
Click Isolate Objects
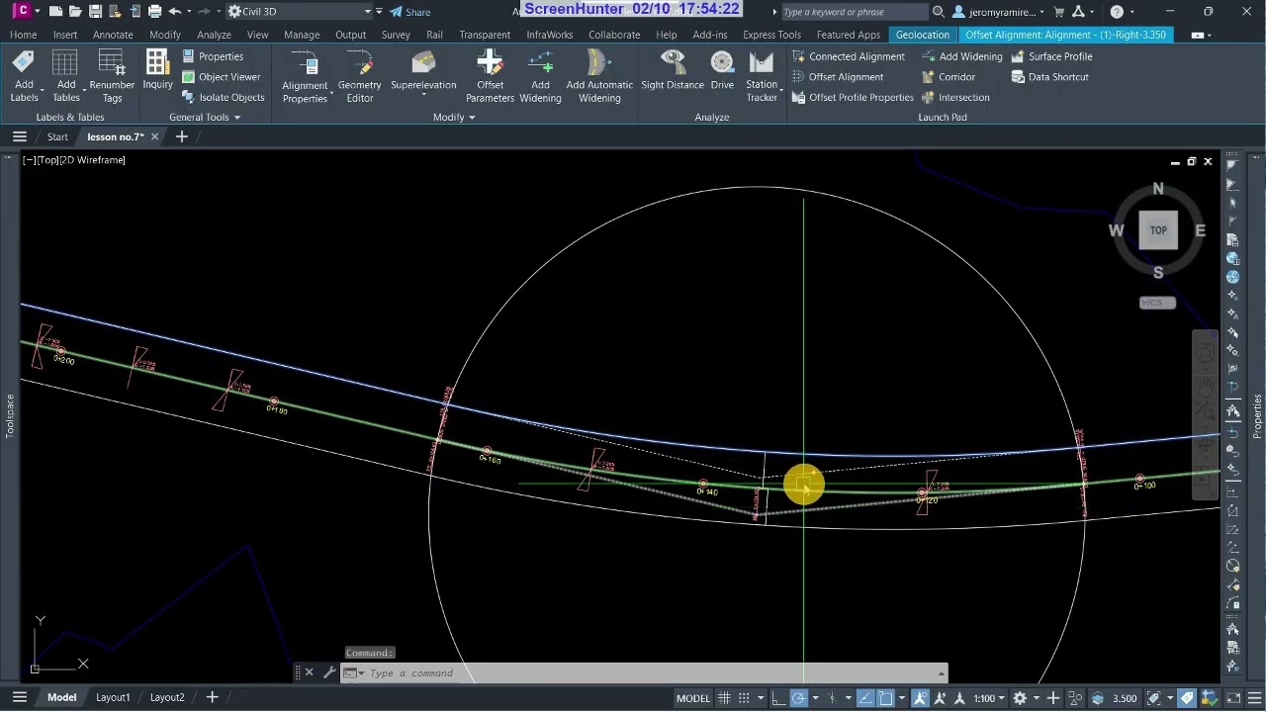[224, 98]
